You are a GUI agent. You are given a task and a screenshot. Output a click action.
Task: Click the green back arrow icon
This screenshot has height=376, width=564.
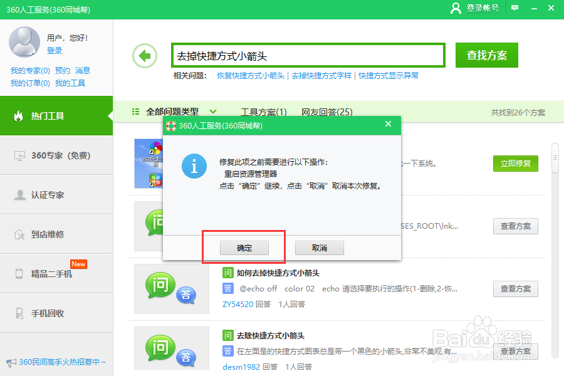pyautogui.click(x=145, y=55)
